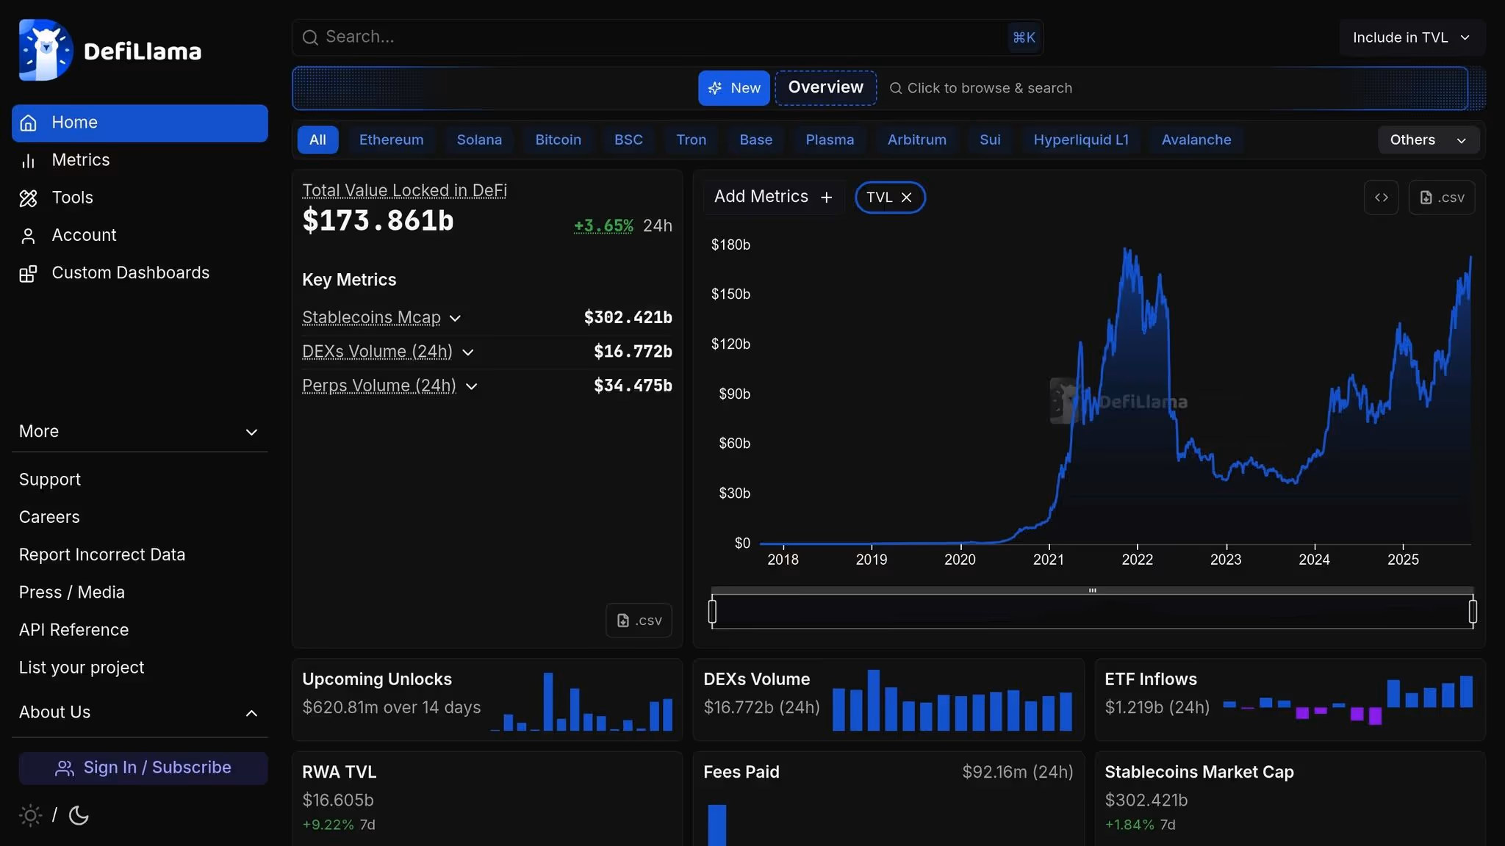1505x846 pixels.
Task: Select the Solana chain tab
Action: (479, 140)
